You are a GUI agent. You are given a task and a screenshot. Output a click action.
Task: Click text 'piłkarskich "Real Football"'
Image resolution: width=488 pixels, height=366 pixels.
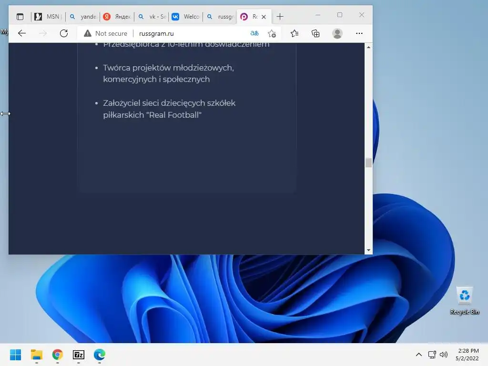point(152,115)
